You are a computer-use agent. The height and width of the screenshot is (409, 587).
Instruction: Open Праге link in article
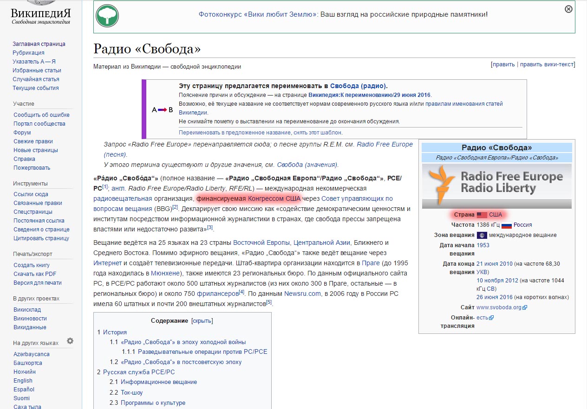[x=371, y=263]
